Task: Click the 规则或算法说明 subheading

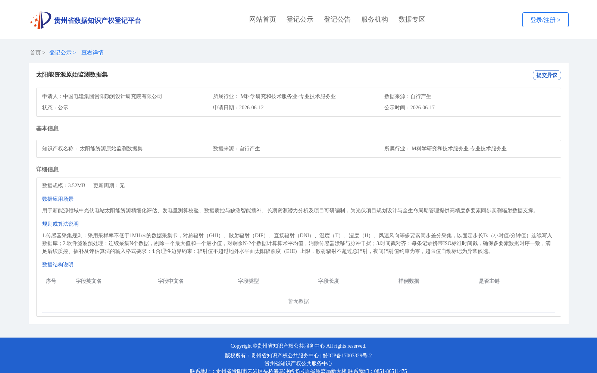Action: pos(60,224)
